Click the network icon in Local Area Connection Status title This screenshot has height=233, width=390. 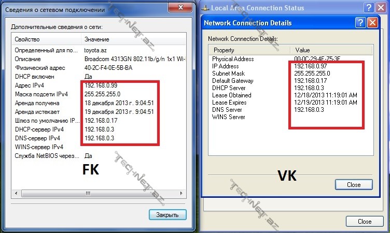click(205, 8)
